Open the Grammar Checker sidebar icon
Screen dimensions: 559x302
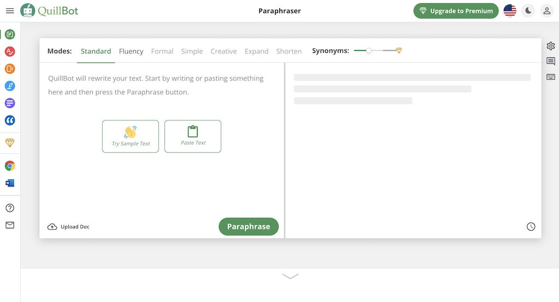coord(10,52)
